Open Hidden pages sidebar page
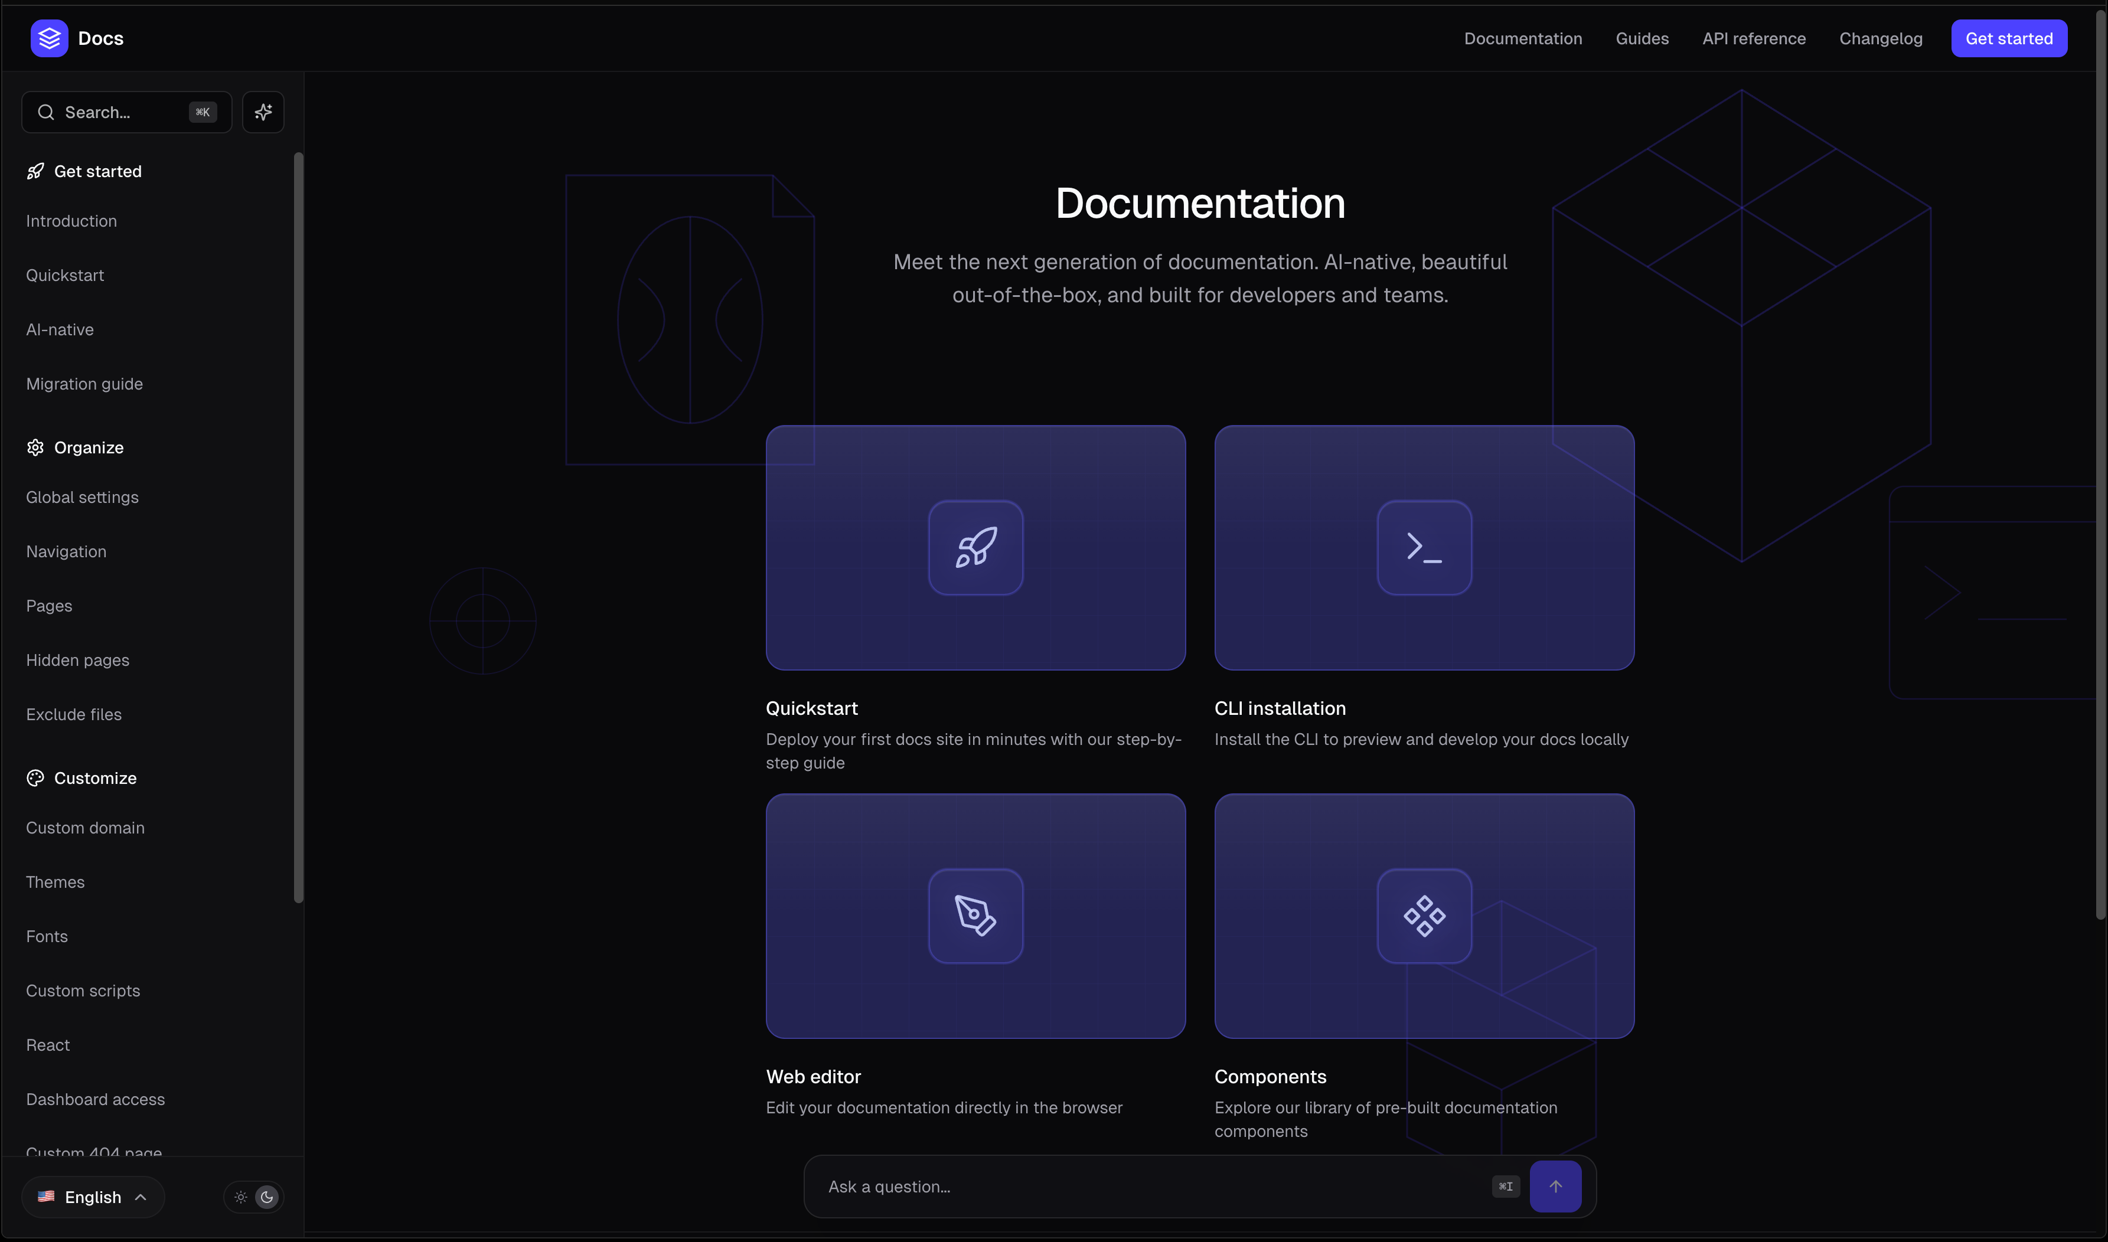Screen dimensions: 2108x1242 [78, 661]
